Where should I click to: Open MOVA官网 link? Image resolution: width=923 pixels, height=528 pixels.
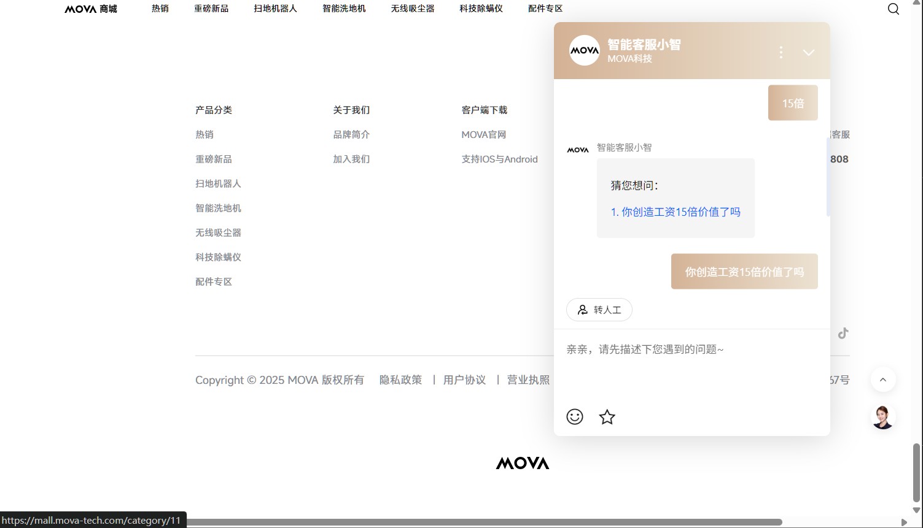tap(484, 134)
